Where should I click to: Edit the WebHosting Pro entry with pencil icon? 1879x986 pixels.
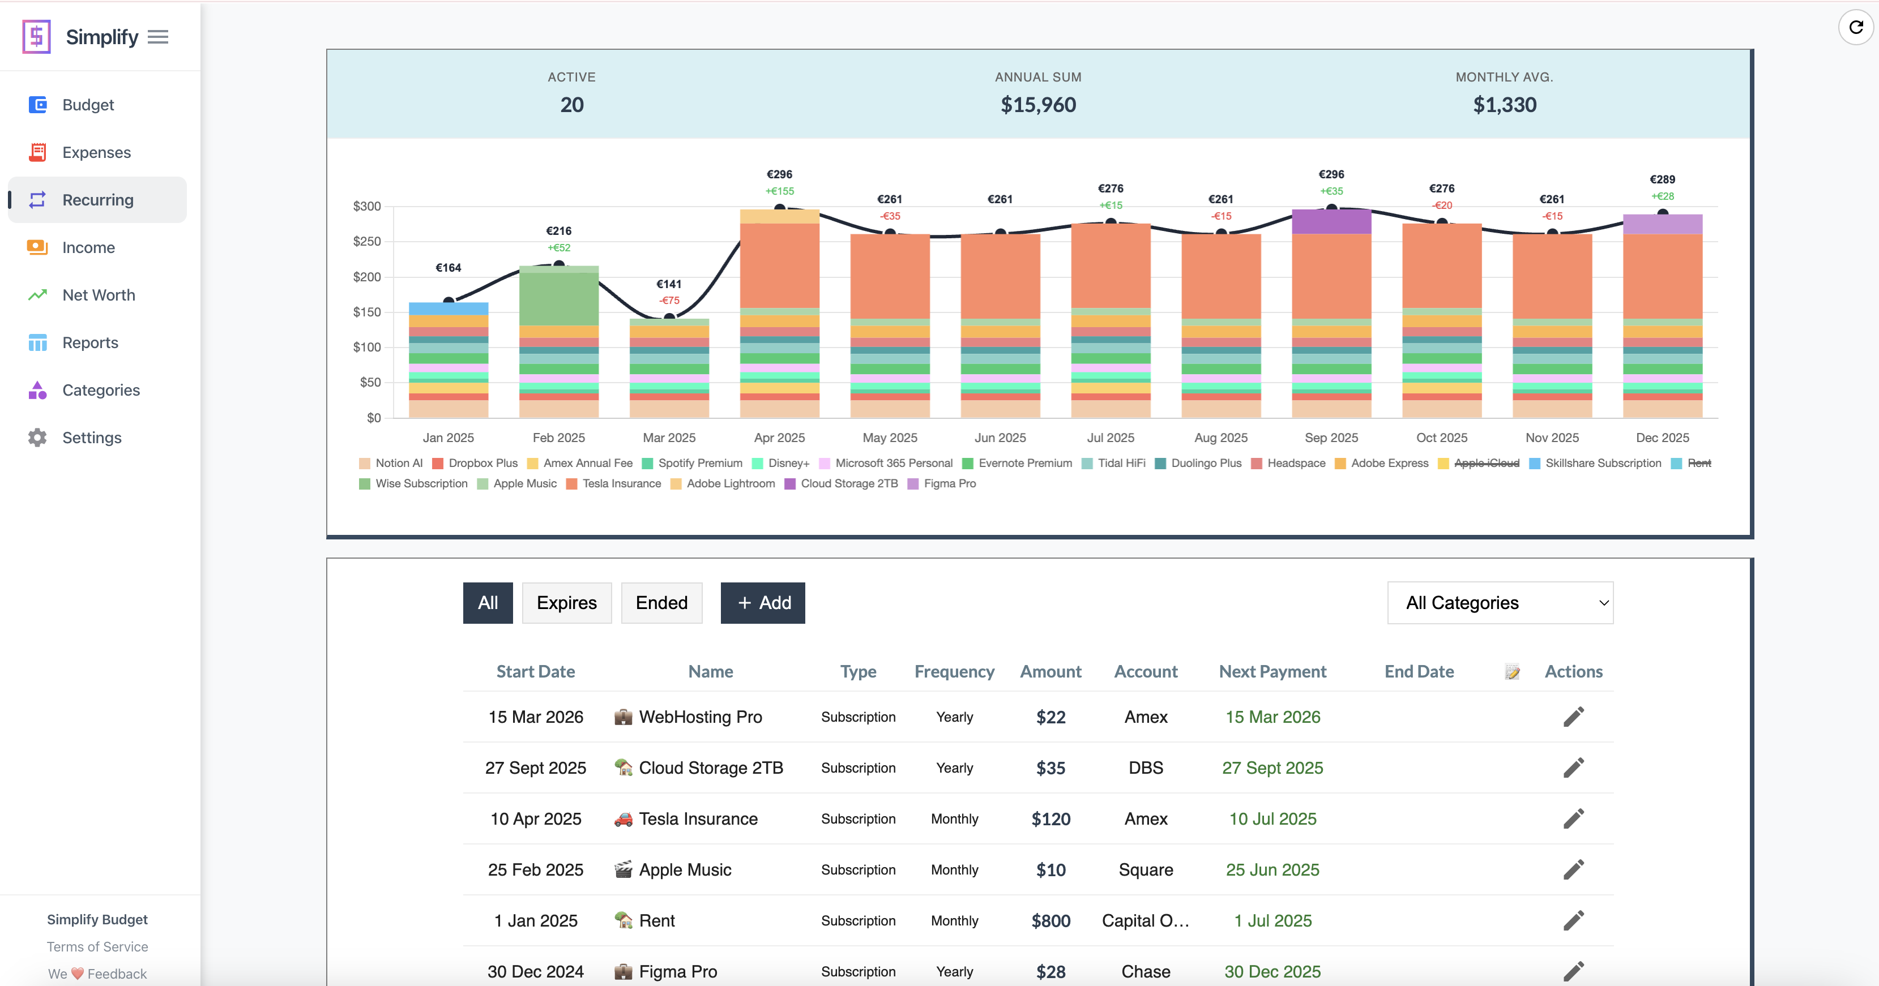[1573, 717]
